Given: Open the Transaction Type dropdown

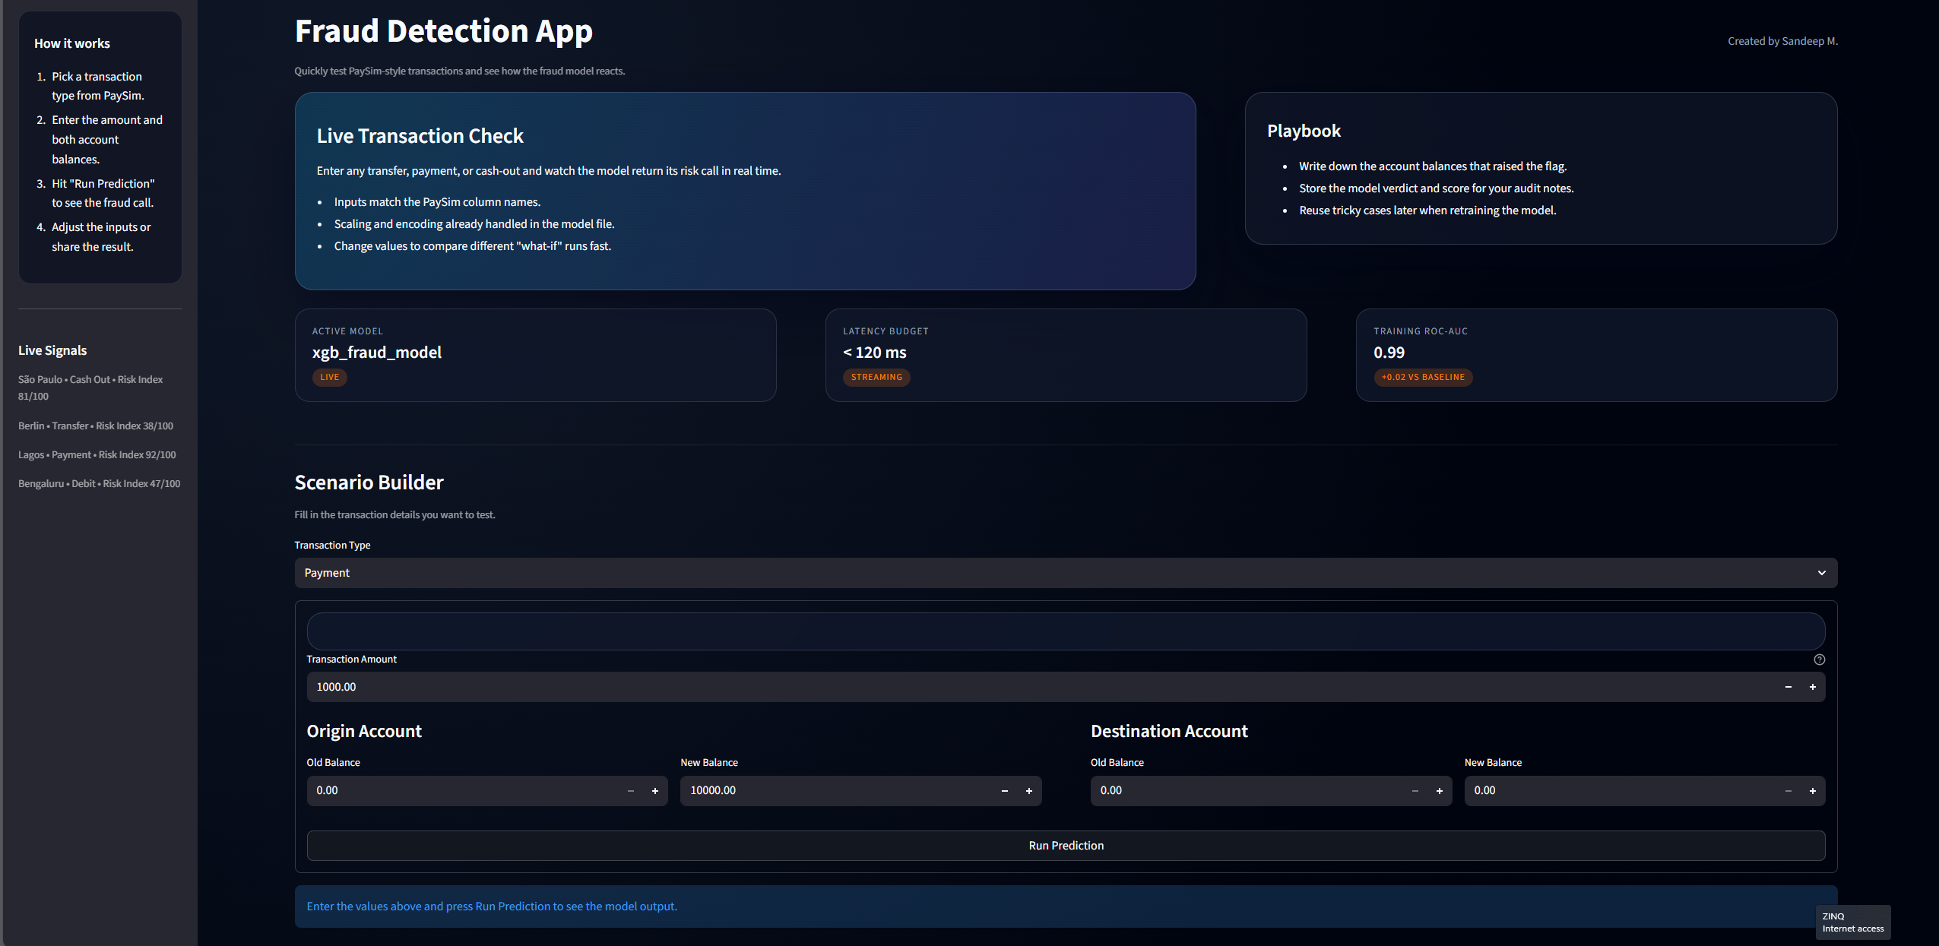Looking at the screenshot, I should click(x=1066, y=573).
